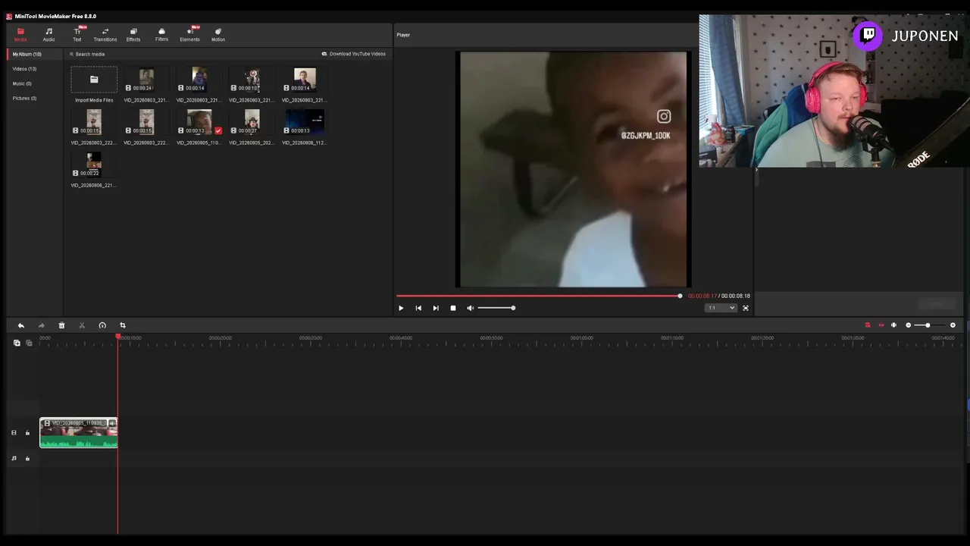Zoom out the timeline
Viewport: 970px width, 546px height.
pyautogui.click(x=909, y=325)
